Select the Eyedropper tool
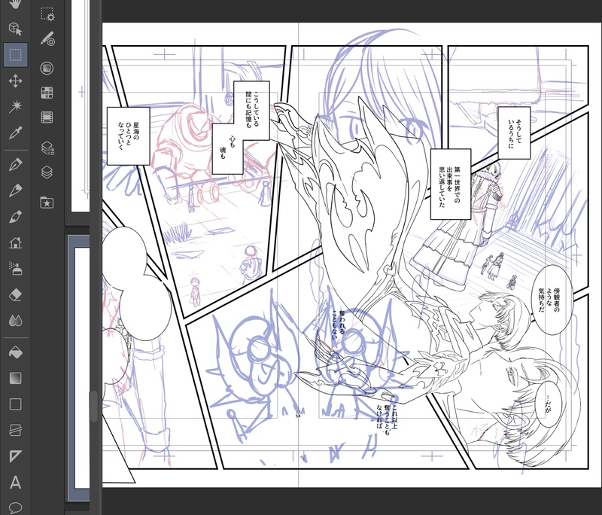This screenshot has width=602, height=515. point(15,133)
